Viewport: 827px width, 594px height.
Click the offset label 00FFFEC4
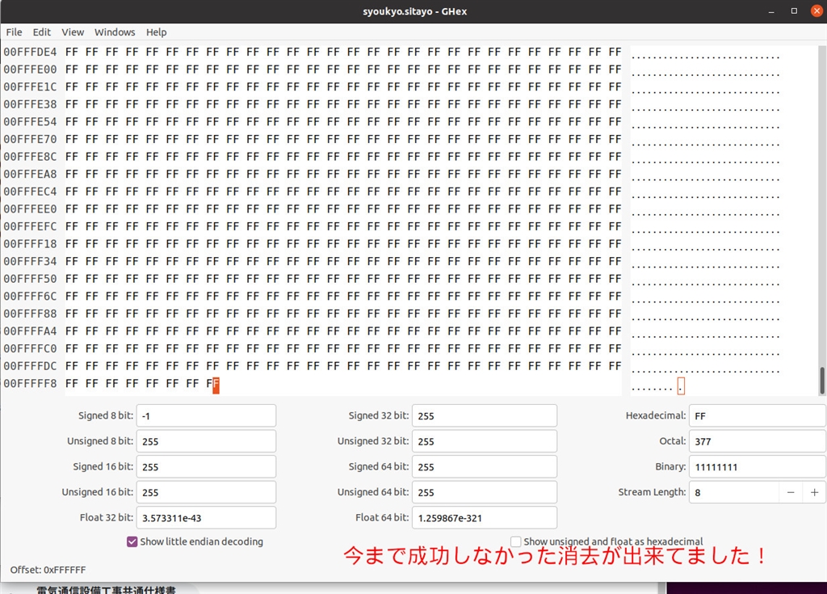coord(30,192)
